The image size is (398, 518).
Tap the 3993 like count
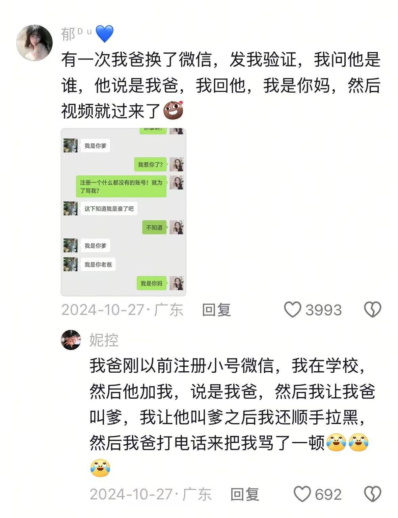pyautogui.click(x=323, y=310)
